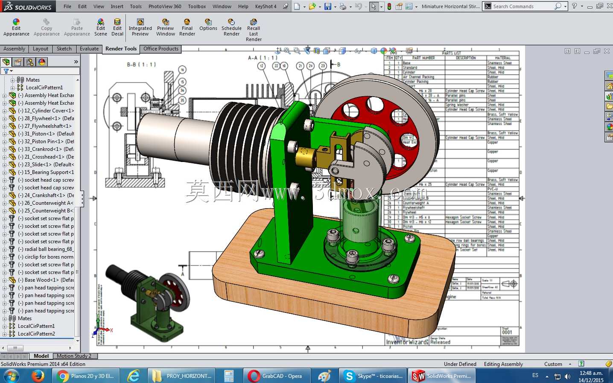Launch the Final Render

pos(187,27)
